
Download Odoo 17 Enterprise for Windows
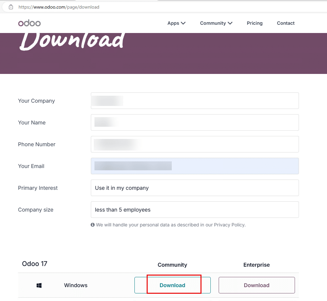(x=257, y=285)
